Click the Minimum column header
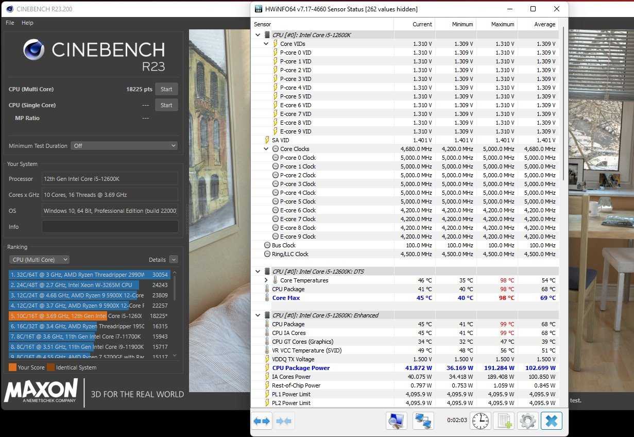The width and height of the screenshot is (634, 437). (455, 24)
